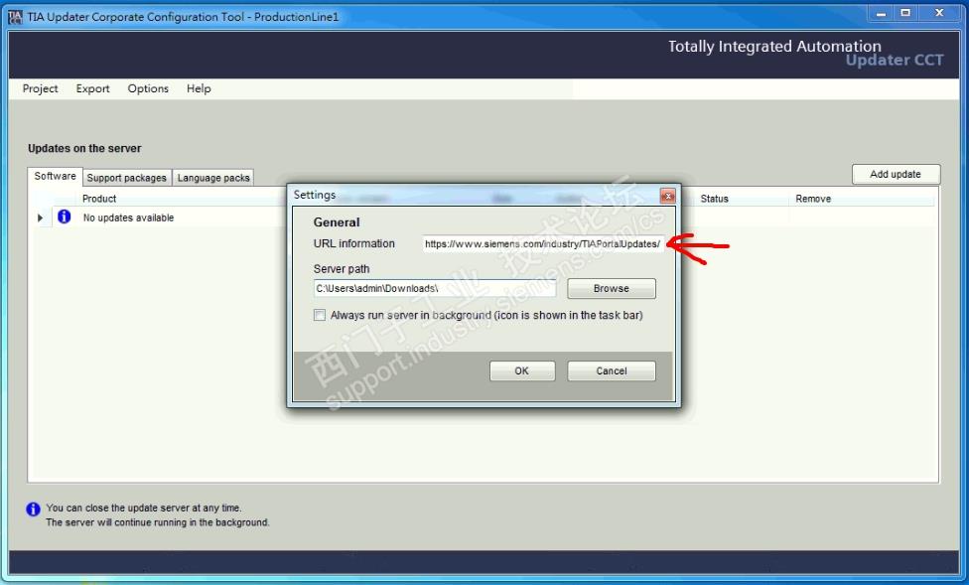Click the TIA Updater icon in the title bar
The width and height of the screenshot is (969, 585).
pyautogui.click(x=16, y=17)
